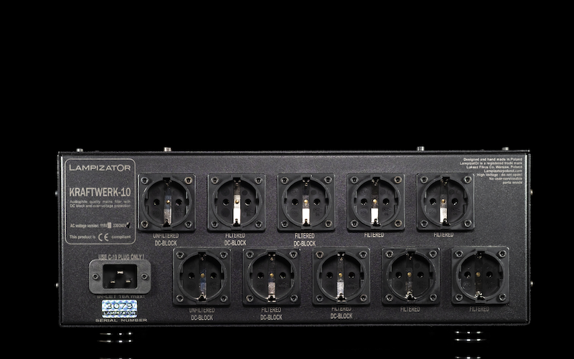Click the 'IN-LET 16A max!' text

click(121, 297)
